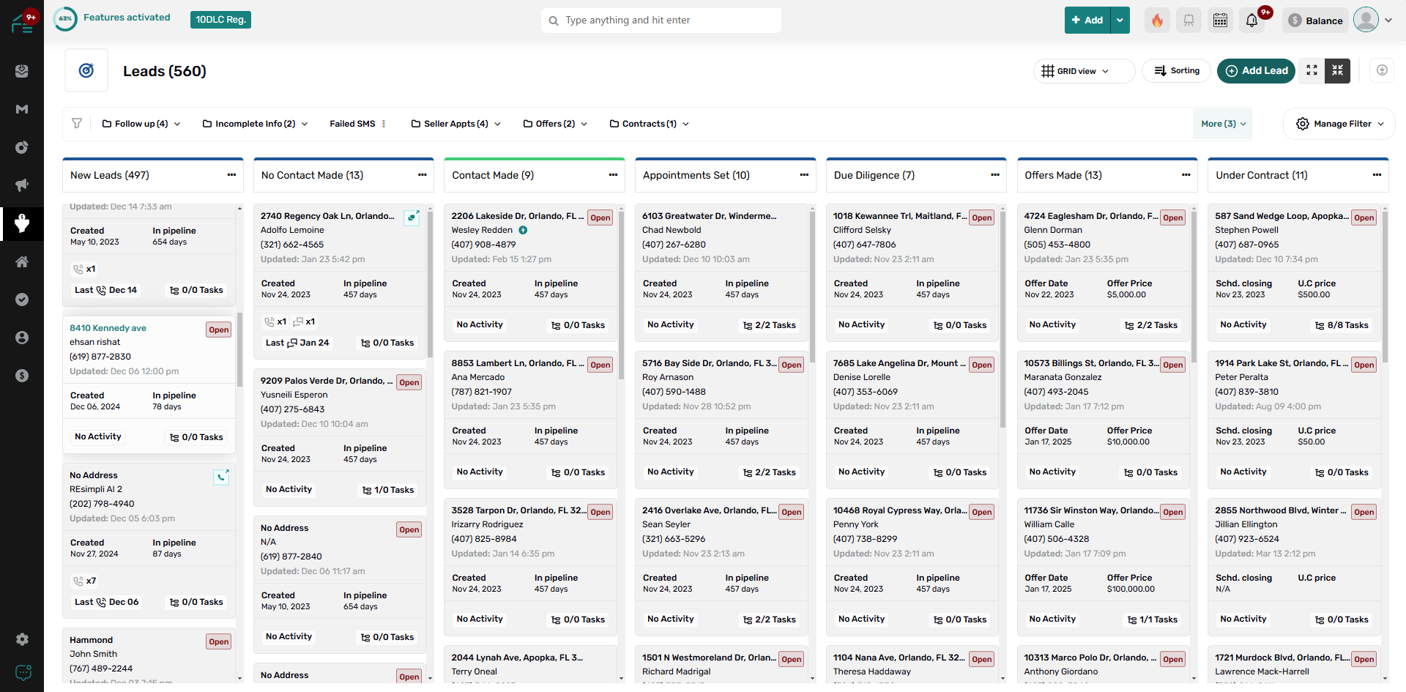Open the megaphone marketing icon in sidebar
1406x692 pixels.
tap(22, 185)
